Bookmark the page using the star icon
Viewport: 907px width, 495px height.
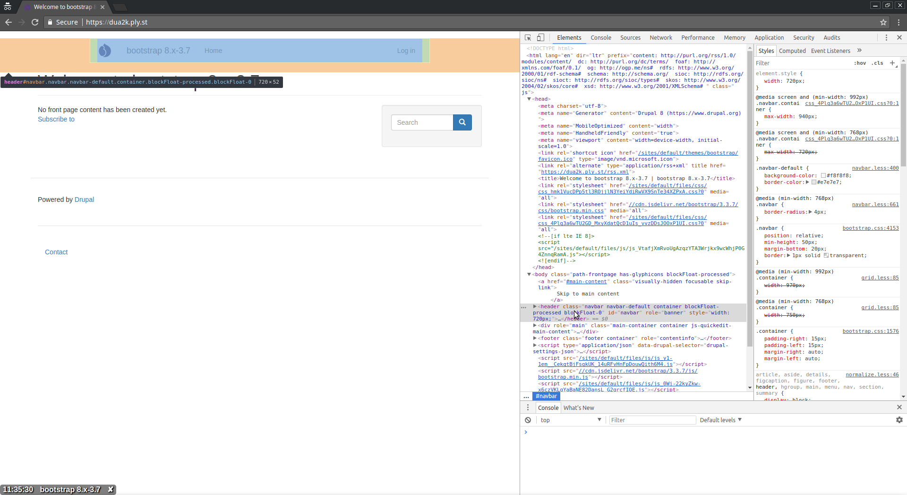click(883, 22)
